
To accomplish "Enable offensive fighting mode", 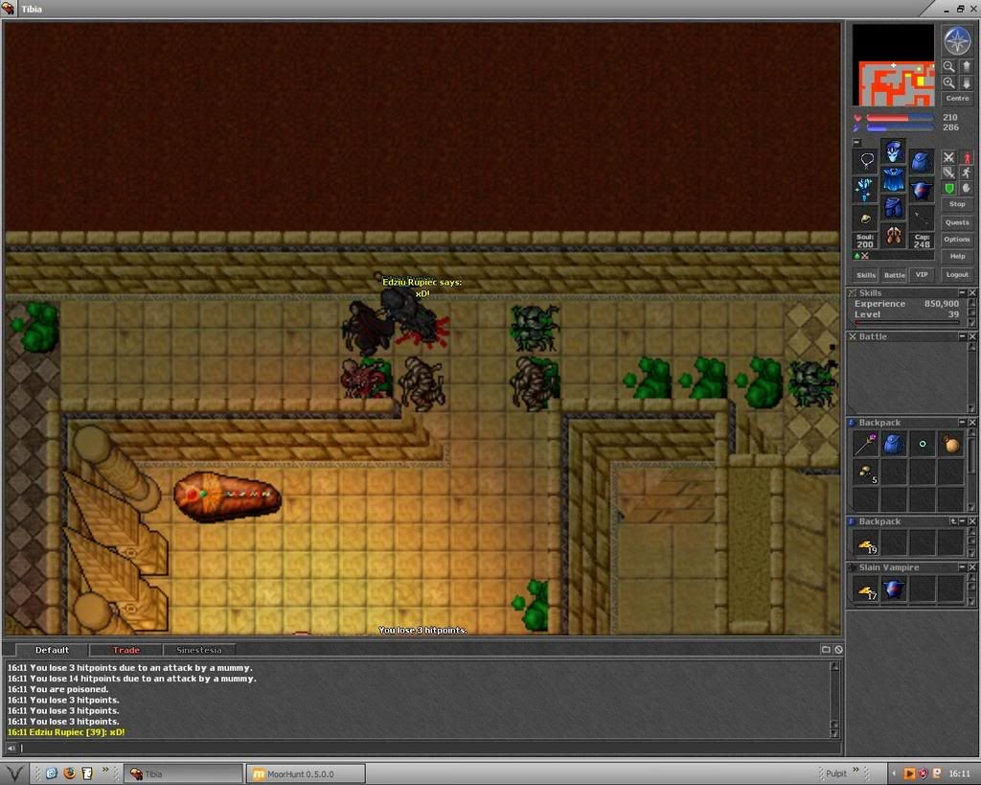I will [x=949, y=157].
